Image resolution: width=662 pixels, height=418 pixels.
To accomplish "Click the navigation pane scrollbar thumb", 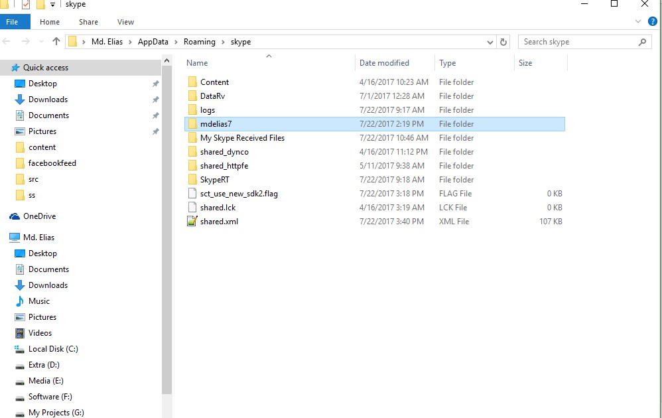I will 166,230.
